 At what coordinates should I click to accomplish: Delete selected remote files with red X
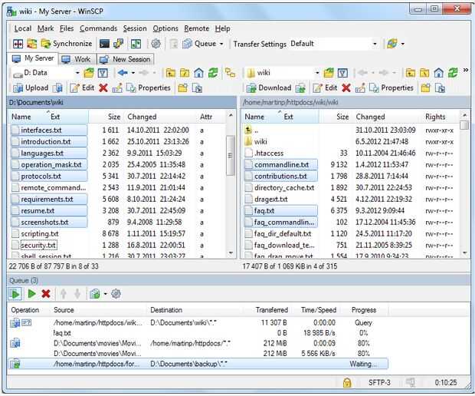click(346, 88)
